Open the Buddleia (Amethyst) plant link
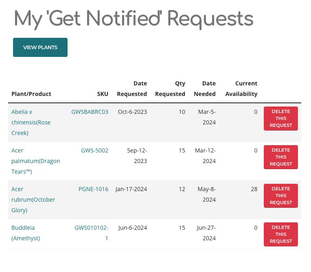Image resolution: width=311 pixels, height=272 pixels. [26, 233]
